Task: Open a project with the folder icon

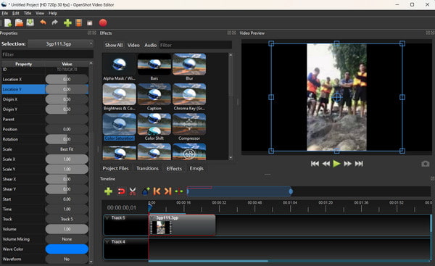Action: coord(19,22)
